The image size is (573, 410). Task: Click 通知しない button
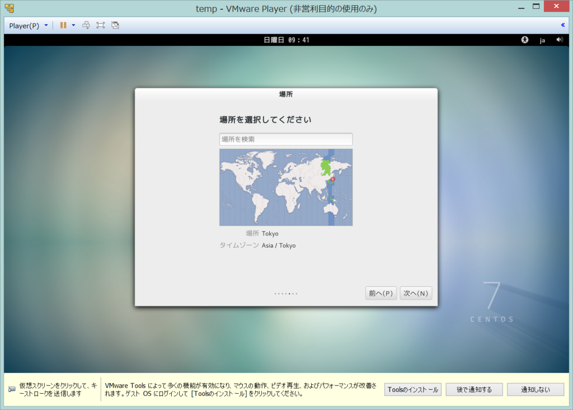tap(536, 389)
